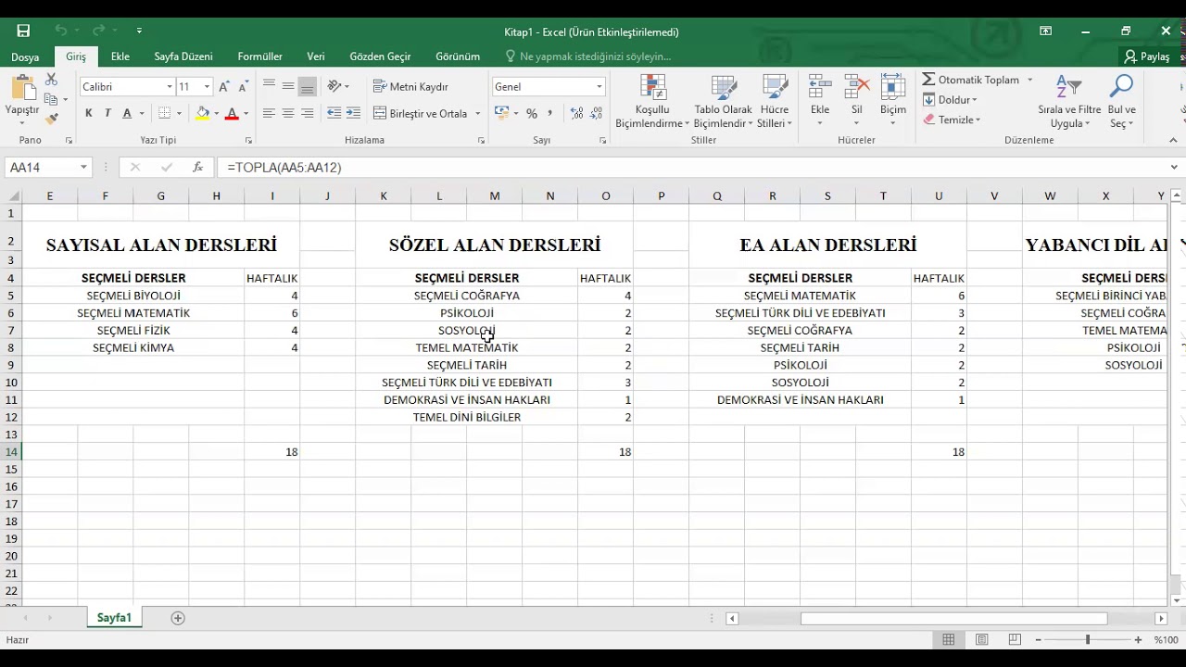Set the middle vertical alignment
Screen dimensions: 1186x667
pos(288,86)
